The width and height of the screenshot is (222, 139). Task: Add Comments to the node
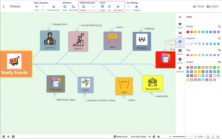pyautogui.click(x=118, y=7)
